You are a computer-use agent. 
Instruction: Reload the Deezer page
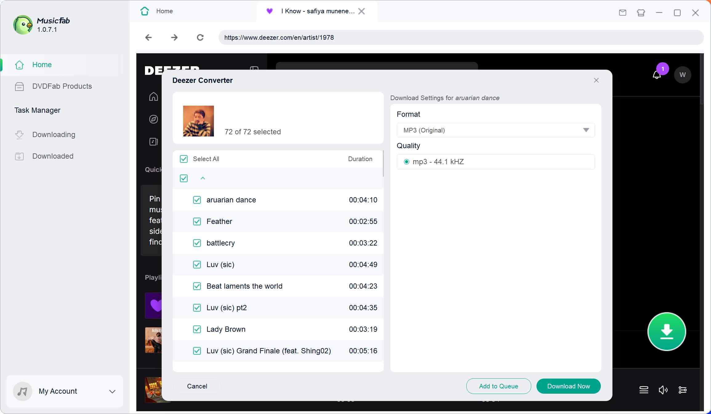coord(200,38)
